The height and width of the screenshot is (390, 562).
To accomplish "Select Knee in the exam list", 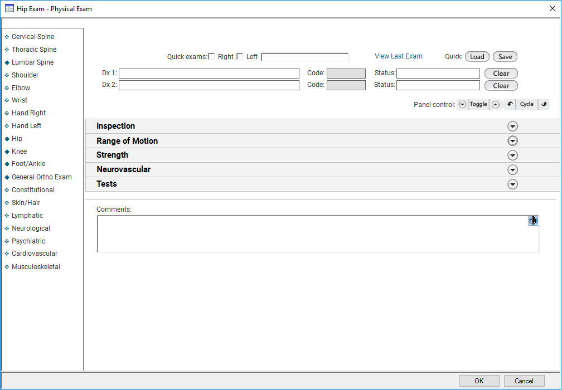I will pos(20,152).
